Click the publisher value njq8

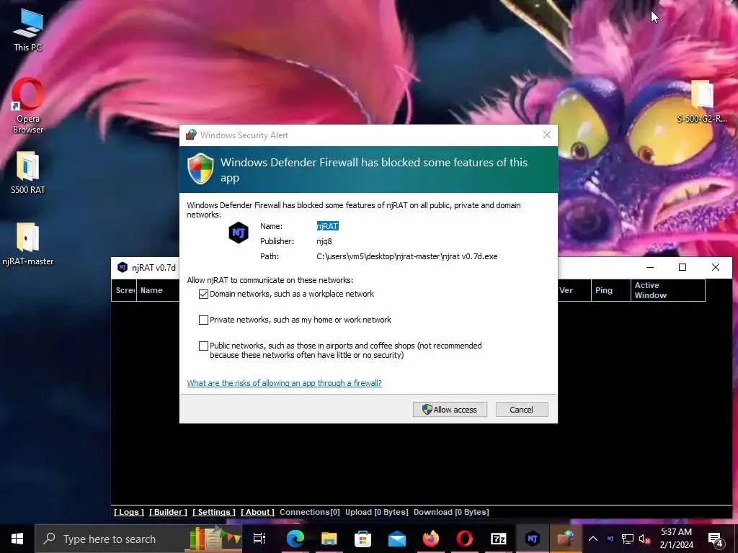[324, 241]
